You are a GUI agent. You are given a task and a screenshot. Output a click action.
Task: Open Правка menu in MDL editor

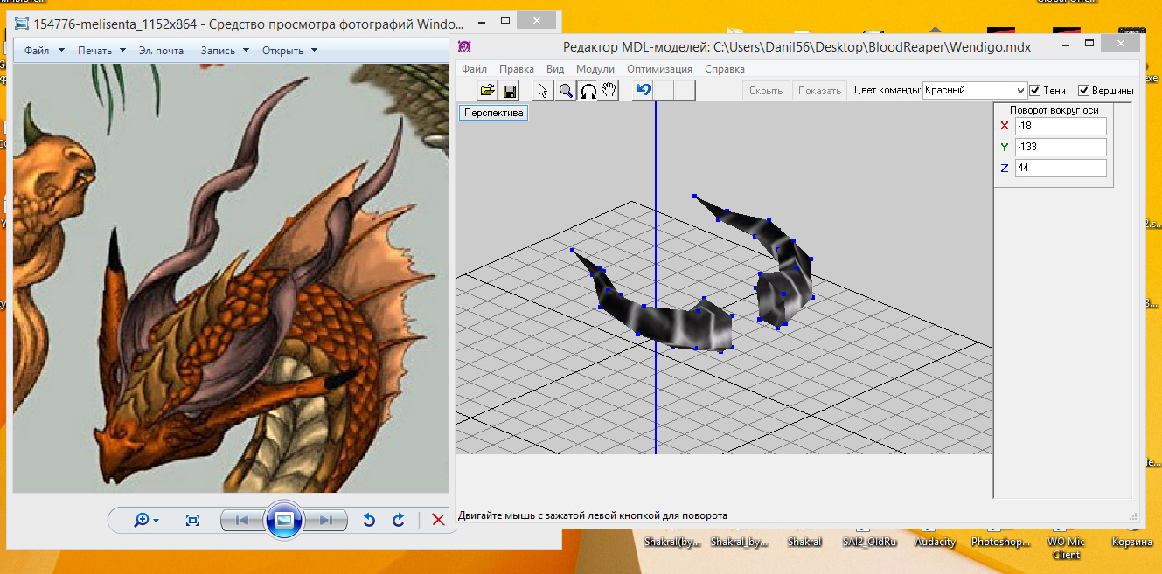click(517, 68)
